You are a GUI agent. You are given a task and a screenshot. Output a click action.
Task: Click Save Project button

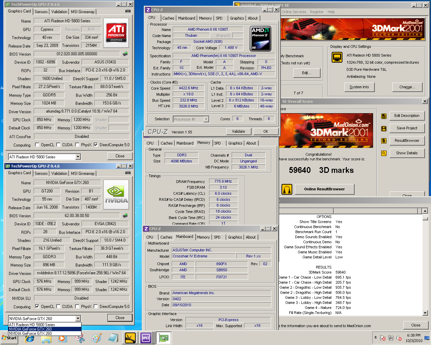[x=407, y=128]
